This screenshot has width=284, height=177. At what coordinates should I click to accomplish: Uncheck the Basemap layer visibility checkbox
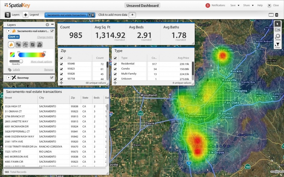click(x=52, y=78)
